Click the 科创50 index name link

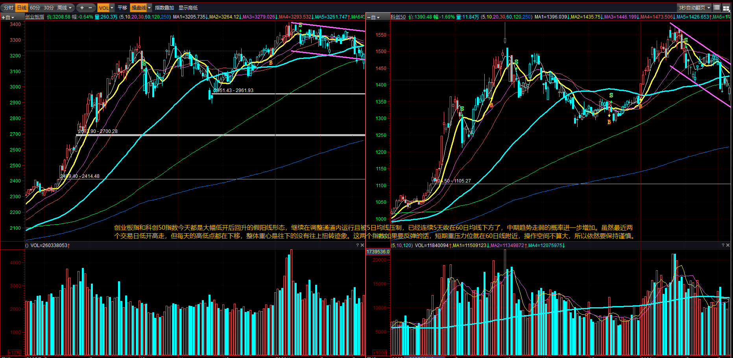(x=398, y=17)
